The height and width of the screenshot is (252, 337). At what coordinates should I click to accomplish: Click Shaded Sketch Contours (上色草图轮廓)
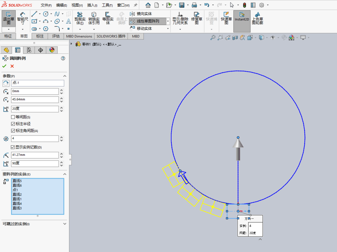click(x=257, y=18)
